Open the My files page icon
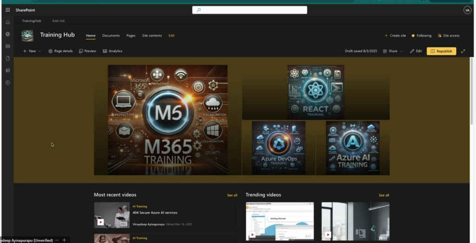 tap(8, 58)
